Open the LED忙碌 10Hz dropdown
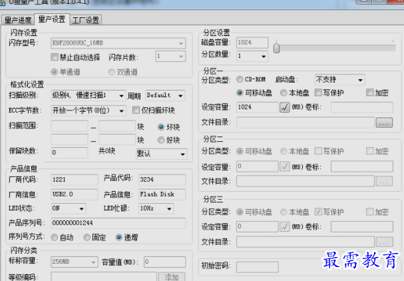The image size is (404, 281). click(x=156, y=208)
